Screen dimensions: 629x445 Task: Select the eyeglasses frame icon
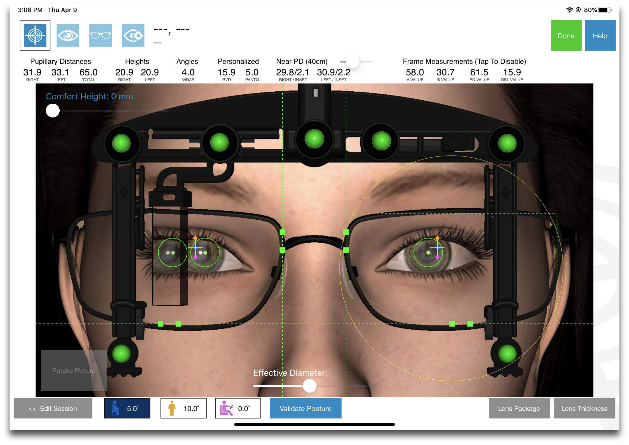click(x=100, y=35)
